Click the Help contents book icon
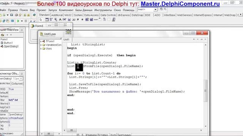Viewport: 243px width, 136px height. (x=34, y=15)
